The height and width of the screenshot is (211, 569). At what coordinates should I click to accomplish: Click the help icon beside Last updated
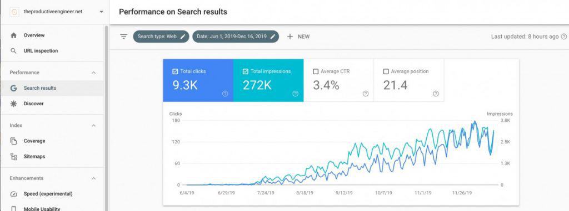[x=563, y=37]
